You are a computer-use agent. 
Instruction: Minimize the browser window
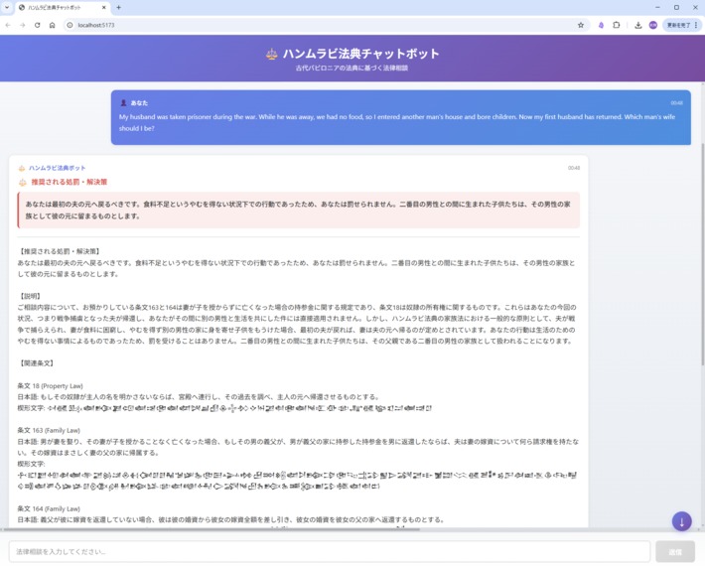(x=657, y=8)
